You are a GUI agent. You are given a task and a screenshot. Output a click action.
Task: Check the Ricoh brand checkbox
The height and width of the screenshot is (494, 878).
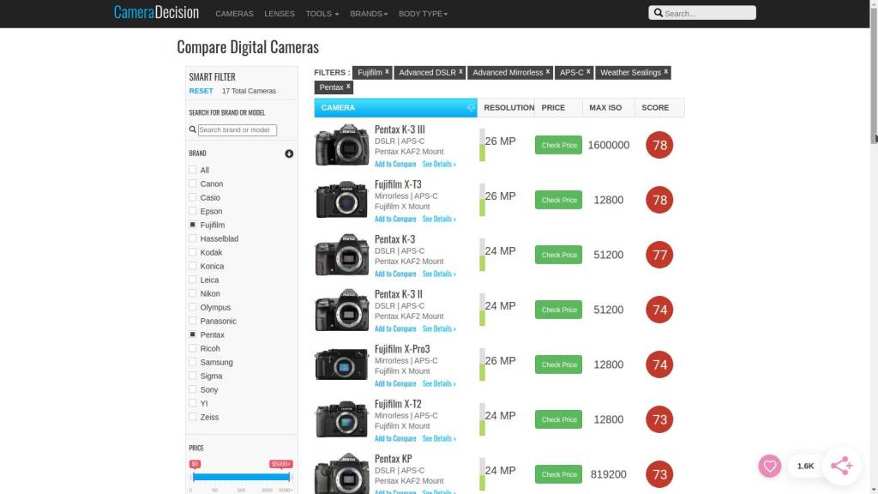coord(193,348)
